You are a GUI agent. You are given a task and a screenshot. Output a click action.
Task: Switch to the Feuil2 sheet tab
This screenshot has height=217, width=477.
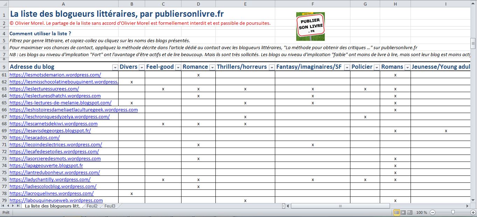coord(92,206)
